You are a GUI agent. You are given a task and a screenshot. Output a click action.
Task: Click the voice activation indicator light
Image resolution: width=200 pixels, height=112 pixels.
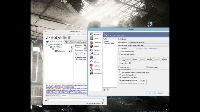[x=130, y=63]
